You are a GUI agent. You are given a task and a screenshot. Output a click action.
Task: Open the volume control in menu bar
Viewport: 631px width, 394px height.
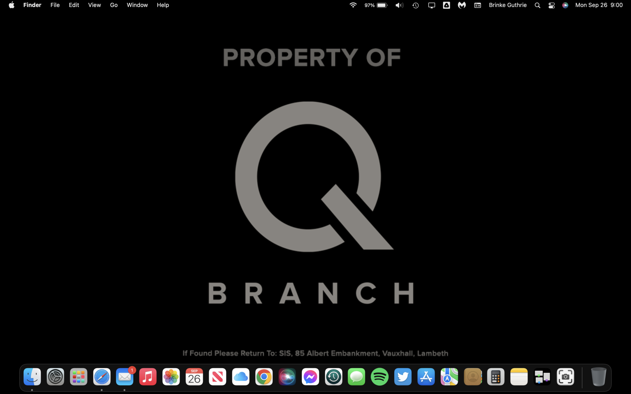click(399, 5)
